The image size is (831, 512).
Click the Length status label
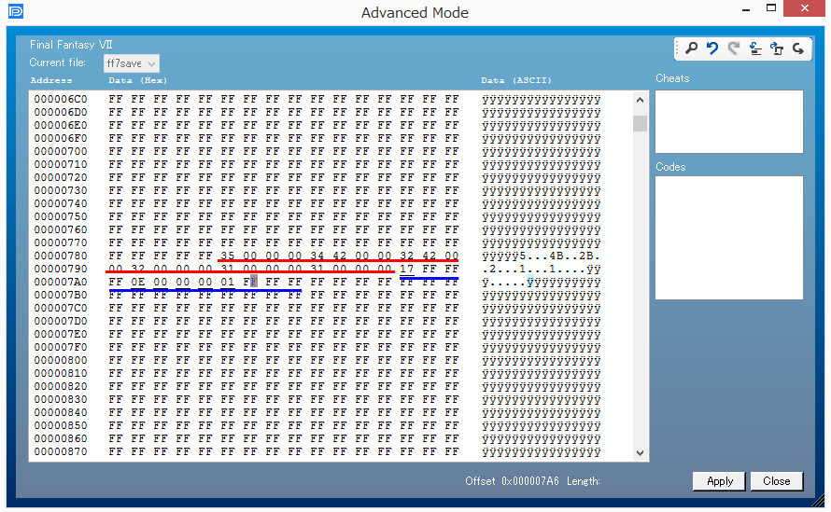[583, 481]
